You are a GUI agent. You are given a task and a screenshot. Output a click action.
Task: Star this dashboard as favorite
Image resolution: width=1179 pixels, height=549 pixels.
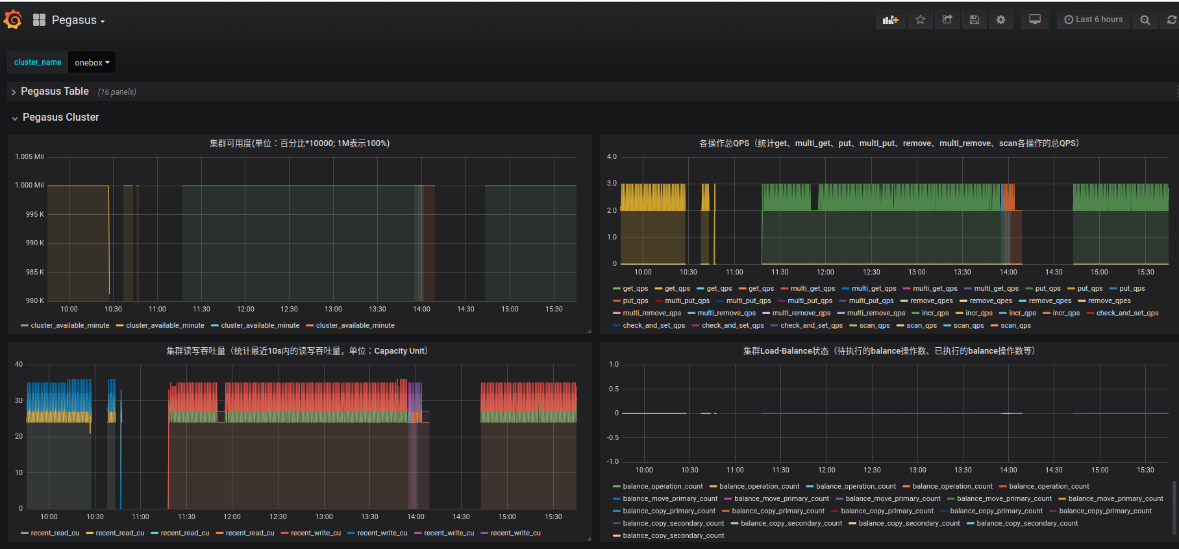(920, 20)
